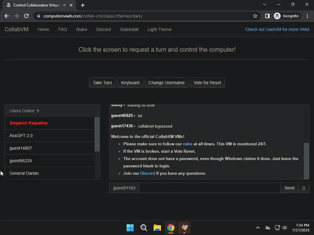Focus the chat message input field
The height and width of the screenshot is (235, 314).
(210, 188)
